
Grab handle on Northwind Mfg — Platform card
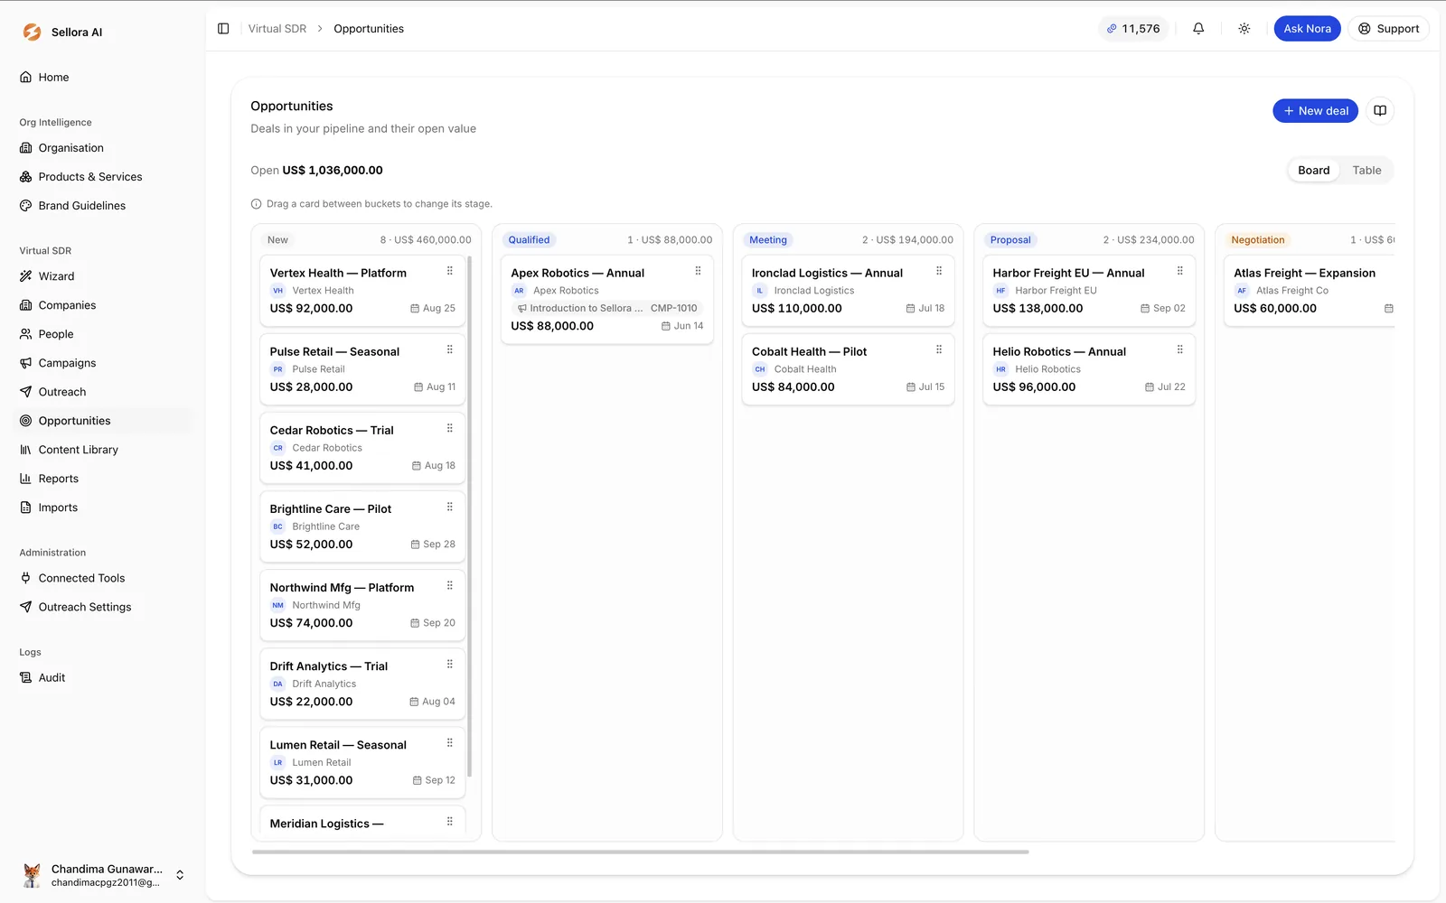[450, 585]
